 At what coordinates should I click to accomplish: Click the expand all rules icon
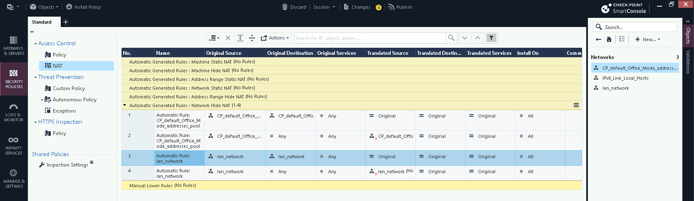(240, 38)
